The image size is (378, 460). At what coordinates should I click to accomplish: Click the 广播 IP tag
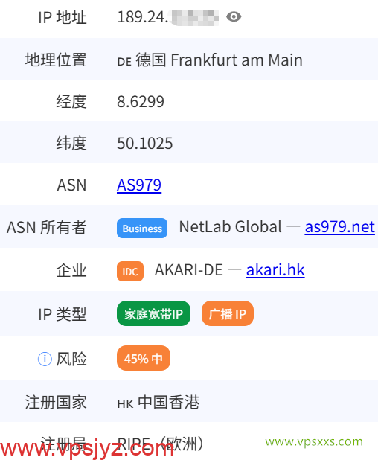tap(227, 313)
